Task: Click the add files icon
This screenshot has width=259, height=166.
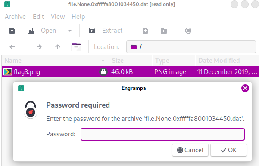Action: pos(145,31)
